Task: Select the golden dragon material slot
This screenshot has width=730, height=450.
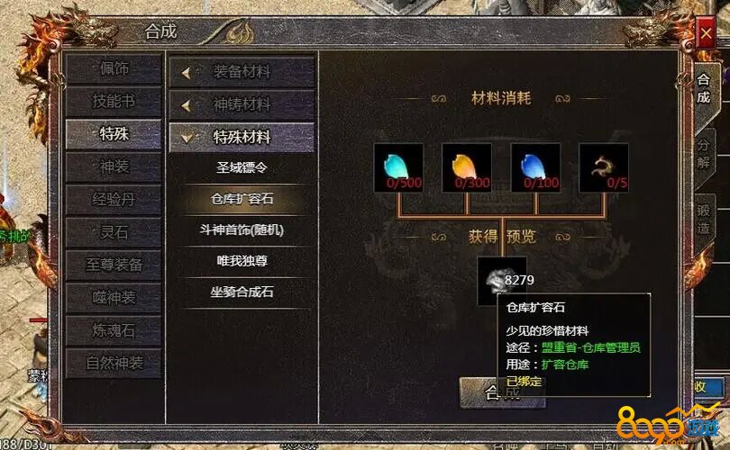Action: point(603,167)
